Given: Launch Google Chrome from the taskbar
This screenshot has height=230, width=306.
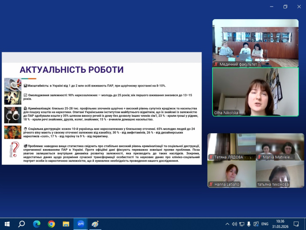Looking at the screenshot, I should tap(51, 224).
